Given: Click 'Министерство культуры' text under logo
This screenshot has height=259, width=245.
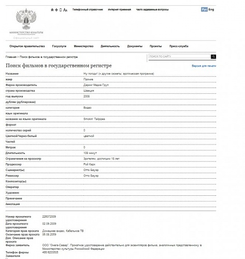Looking at the screenshot, I should click(x=26, y=33).
